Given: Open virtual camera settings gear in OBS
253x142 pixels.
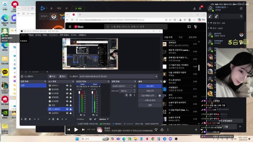Looking at the screenshot, I should [x=160, y=96].
